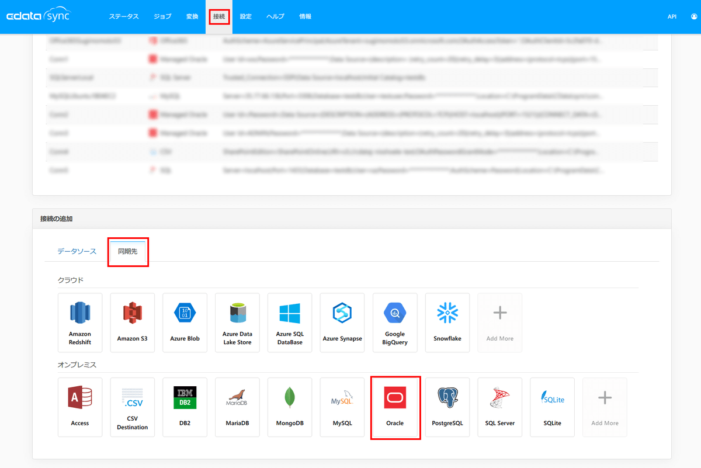Open the ステータス menu
The height and width of the screenshot is (468, 701).
(124, 16)
